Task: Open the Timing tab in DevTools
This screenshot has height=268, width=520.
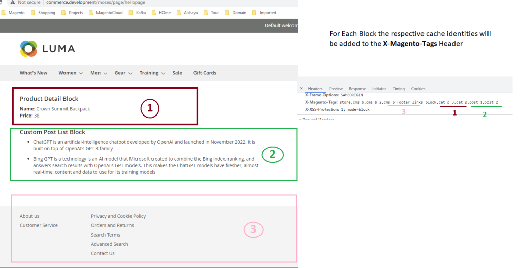Action: (399, 89)
